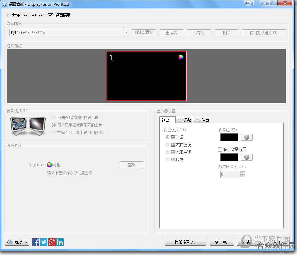The height and width of the screenshot is (255, 297).
Task: Select the 灰白色调 color mode
Action: (167, 145)
